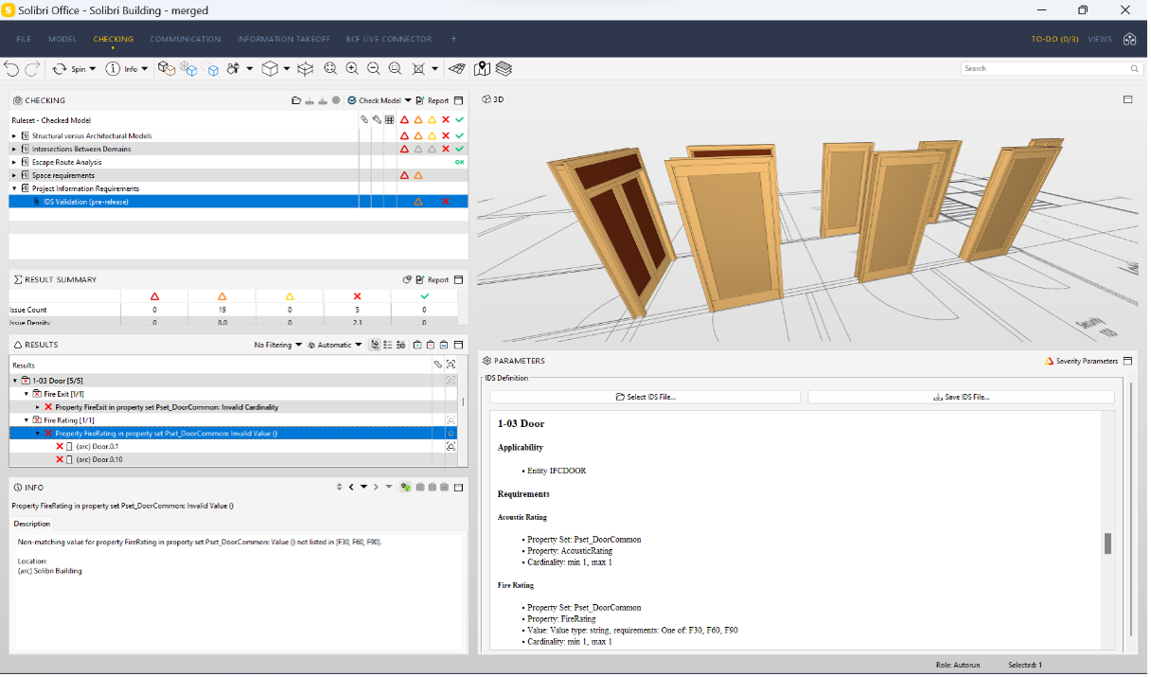Maximize the 3D view panel icon
1151x677 pixels.
click(x=1128, y=99)
